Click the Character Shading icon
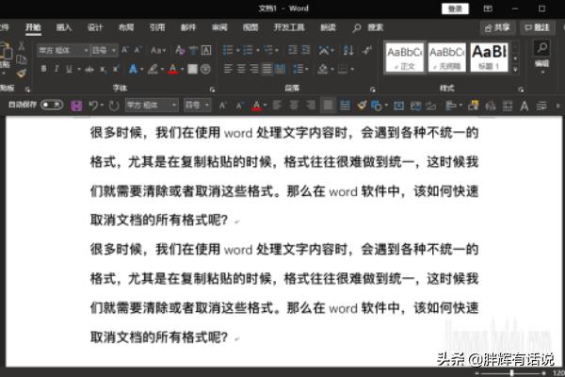Viewport: 565px width, 377px height. (x=192, y=69)
